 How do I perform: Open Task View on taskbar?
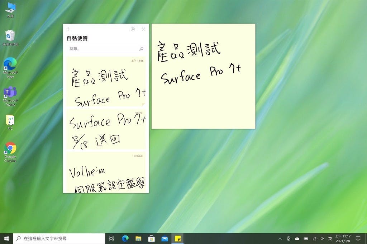point(112,238)
